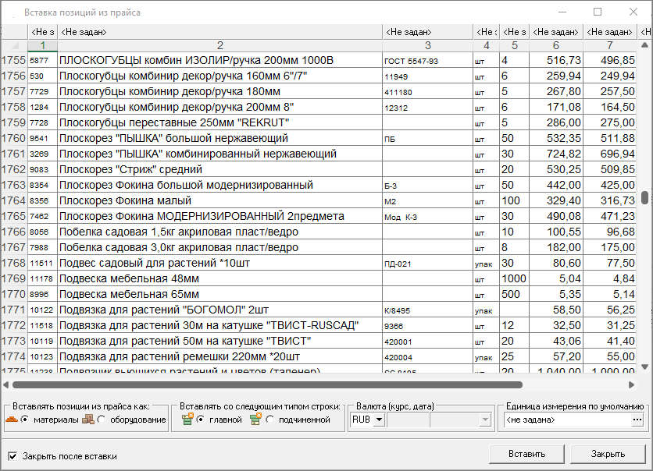This screenshot has height=471, width=653.
Task: Click the ellipsis button for unit of measure
Action: [637, 420]
